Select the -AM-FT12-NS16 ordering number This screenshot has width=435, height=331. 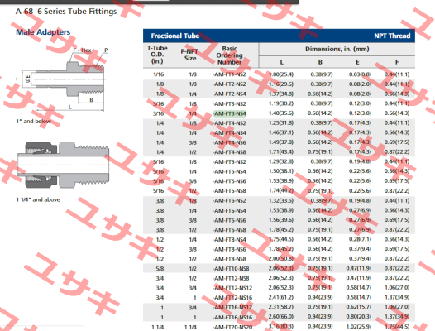pos(232,298)
